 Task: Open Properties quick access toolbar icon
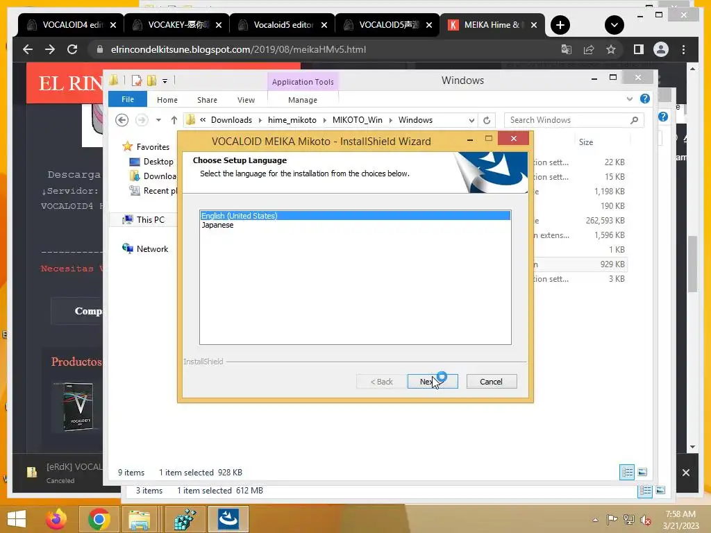point(136,81)
